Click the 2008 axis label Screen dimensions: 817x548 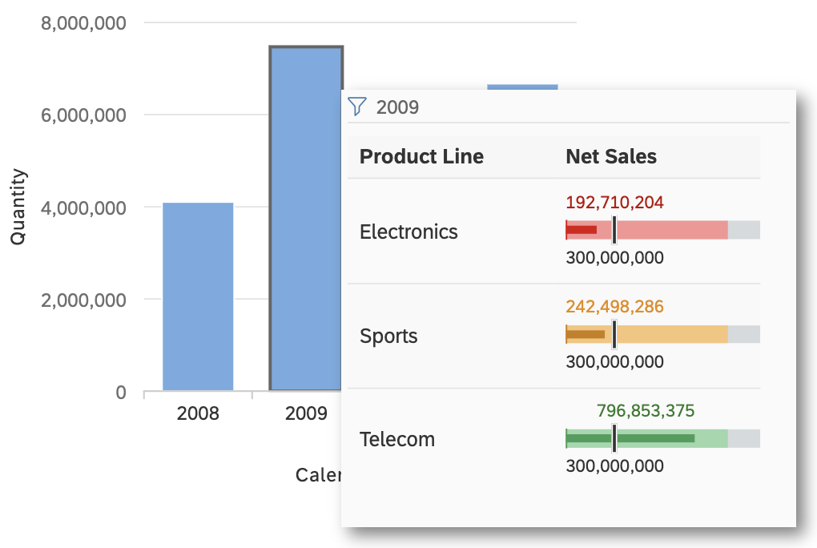click(x=198, y=413)
